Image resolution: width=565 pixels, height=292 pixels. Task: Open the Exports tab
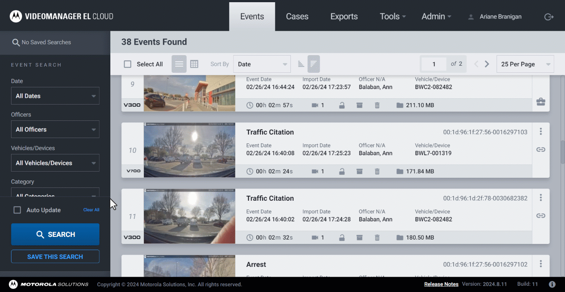pyautogui.click(x=344, y=17)
